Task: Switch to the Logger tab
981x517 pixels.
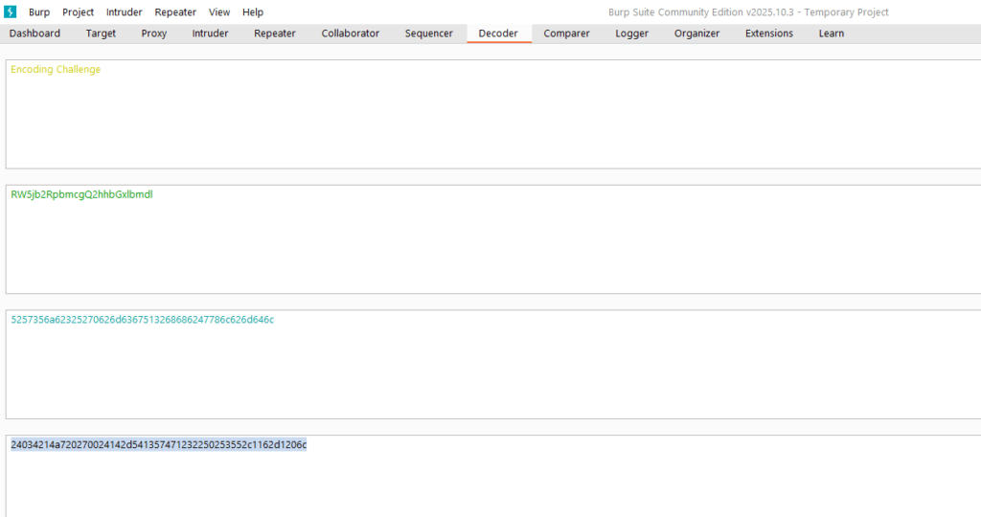Action: [x=632, y=34]
